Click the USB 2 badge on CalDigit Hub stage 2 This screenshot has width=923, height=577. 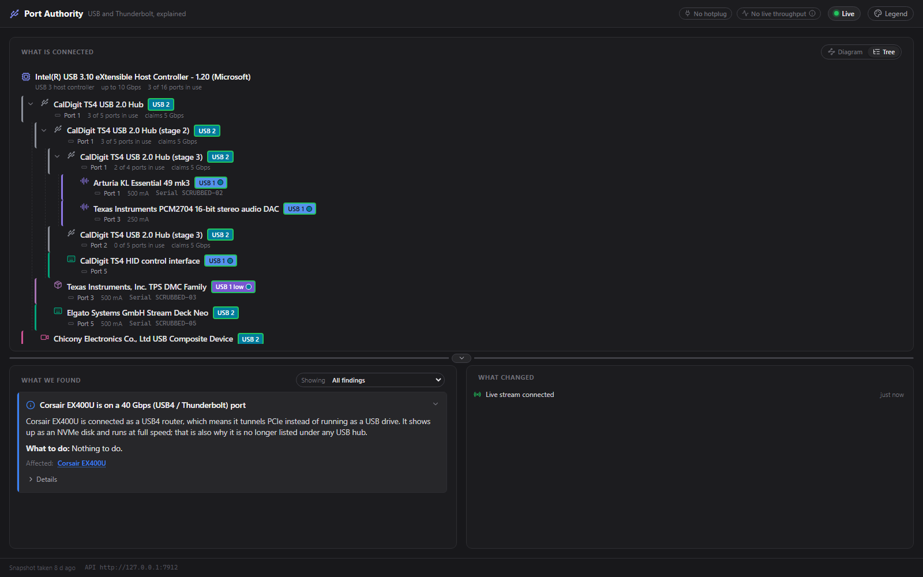pos(207,131)
